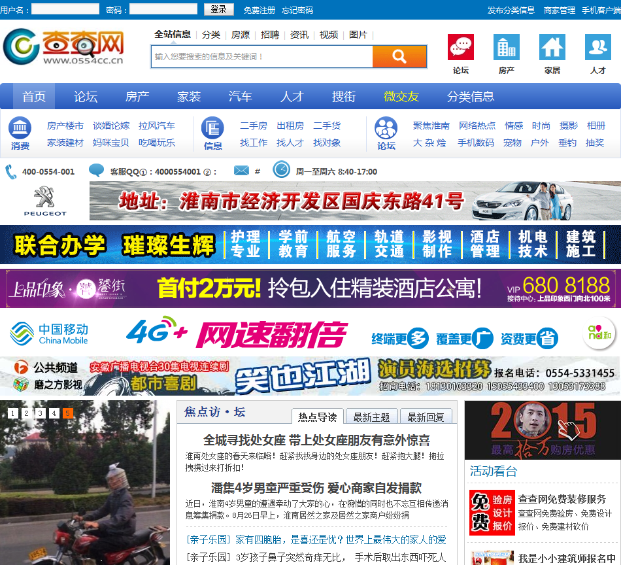Image resolution: width=621 pixels, height=565 pixels.
Task: Open 查查网免费装修服务 activity link
Action: pos(562,499)
